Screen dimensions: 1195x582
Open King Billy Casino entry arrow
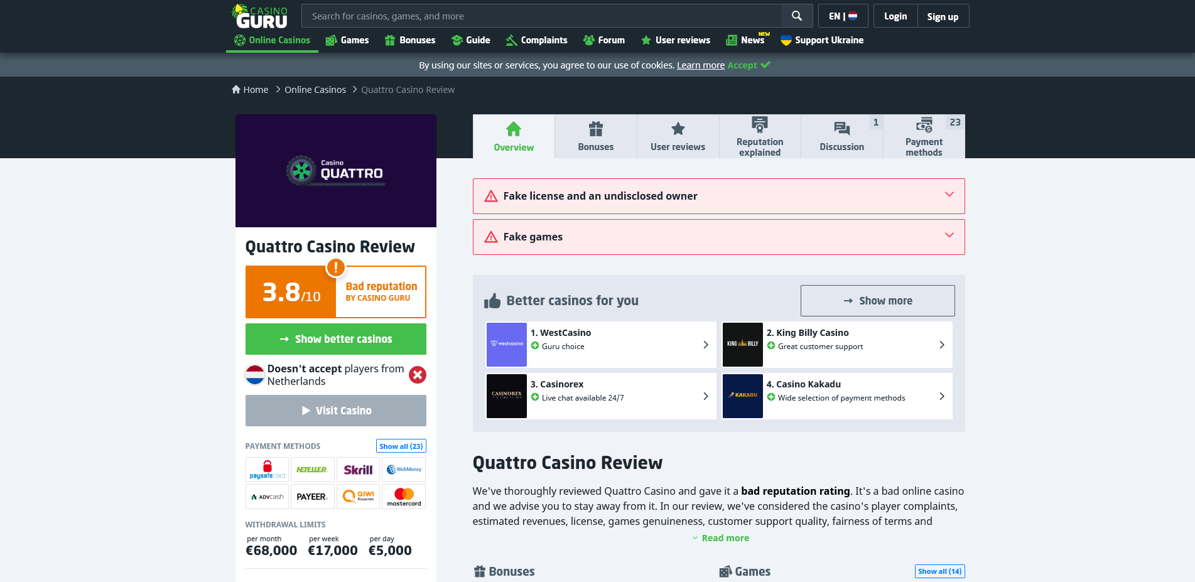942,345
